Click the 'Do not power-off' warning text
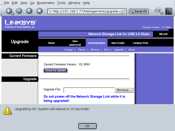Viewport: 175px width, 131px height. [84, 99]
